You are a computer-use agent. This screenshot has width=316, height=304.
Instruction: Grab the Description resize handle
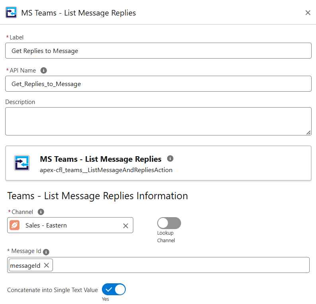pyautogui.click(x=308, y=133)
